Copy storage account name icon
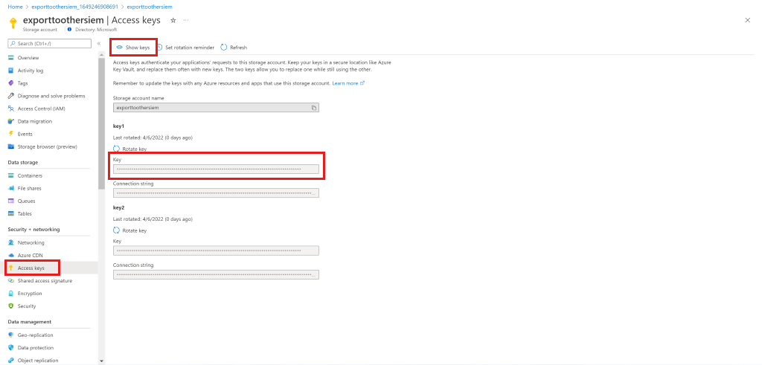Viewport: 762px width, 365px height. [x=314, y=108]
